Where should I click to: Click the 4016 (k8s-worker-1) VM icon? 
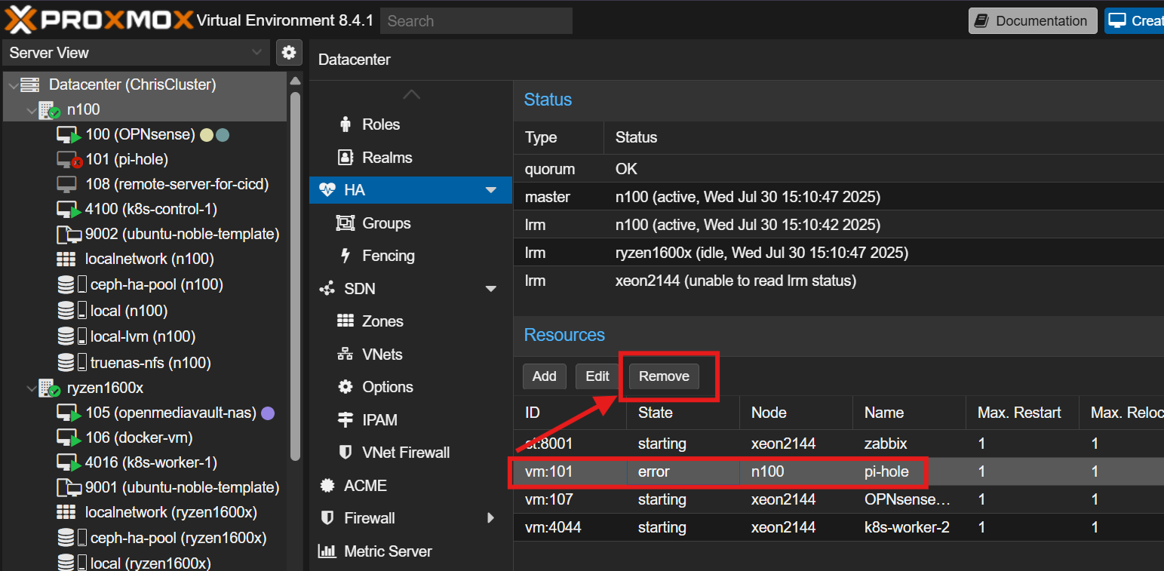click(69, 462)
